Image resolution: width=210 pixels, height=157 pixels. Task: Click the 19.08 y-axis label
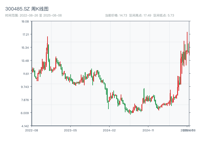coord(25,21)
